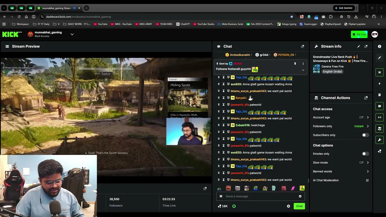Viewport: 386px width, 217px height.
Task: Open the TeamLogger bookmark
Action: pos(308,24)
